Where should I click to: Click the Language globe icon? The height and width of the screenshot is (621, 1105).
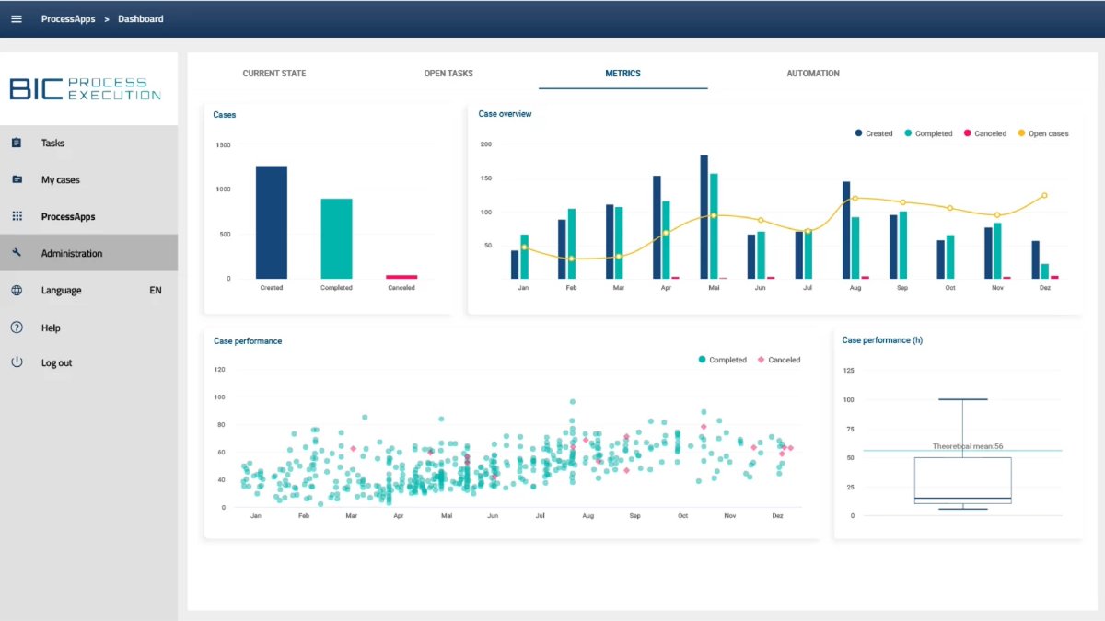[17, 290]
